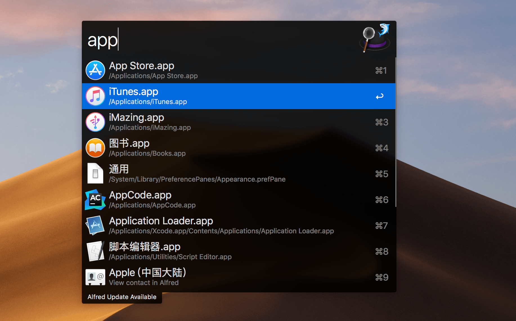Click the Application Loader icon
This screenshot has width=516, height=321.
95,225
